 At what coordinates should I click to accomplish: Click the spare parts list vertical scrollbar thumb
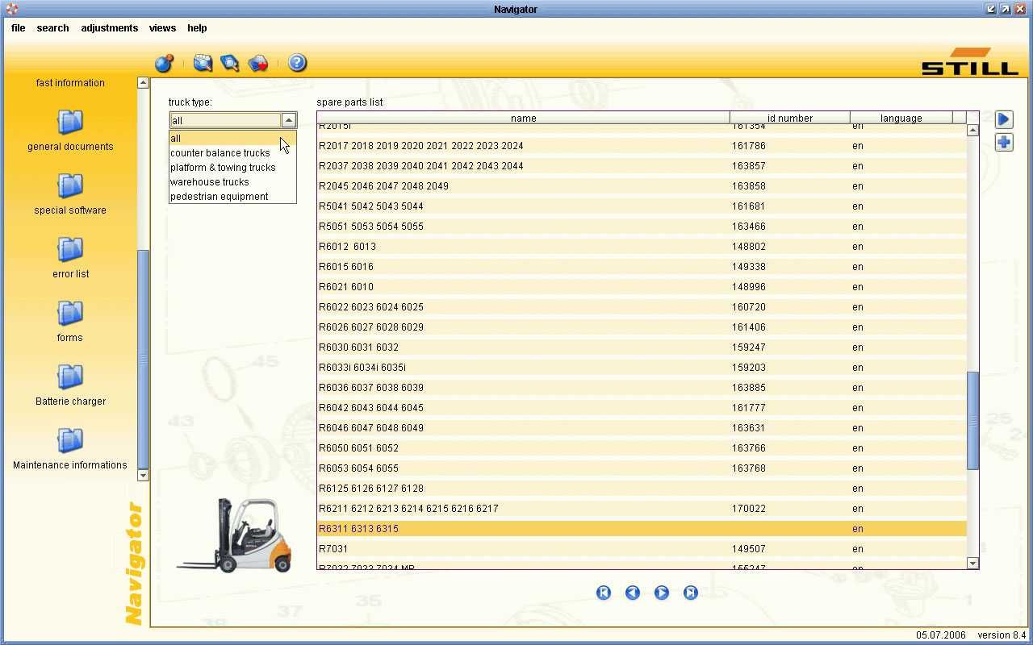coord(972,420)
